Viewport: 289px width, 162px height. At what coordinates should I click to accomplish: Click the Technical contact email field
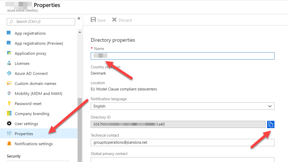[x=182, y=142]
